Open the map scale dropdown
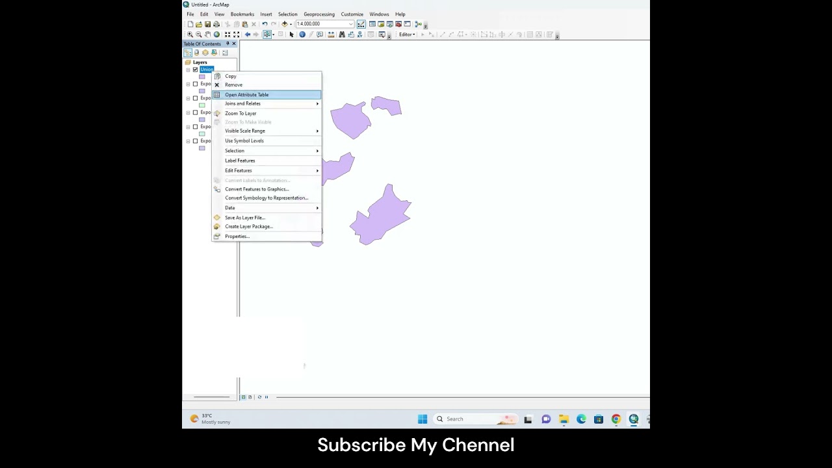 coord(350,24)
